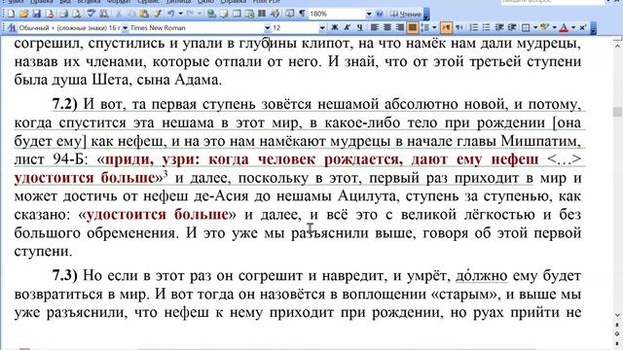Viewport: 623px width, 350px height.
Task: Click the Select Browse Object button
Action: [x=617, y=333]
